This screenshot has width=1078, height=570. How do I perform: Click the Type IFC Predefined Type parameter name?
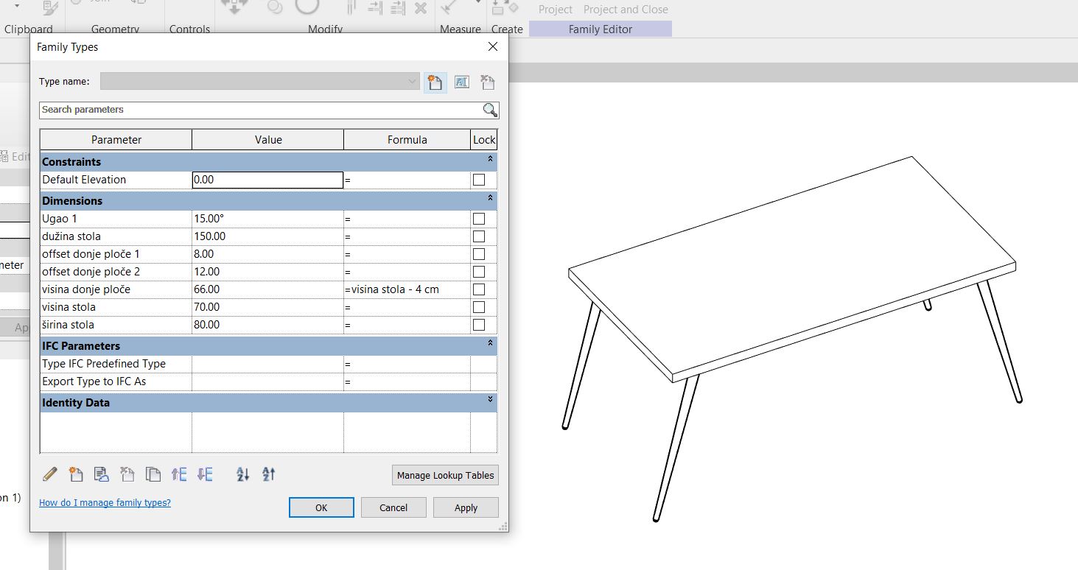click(x=104, y=364)
